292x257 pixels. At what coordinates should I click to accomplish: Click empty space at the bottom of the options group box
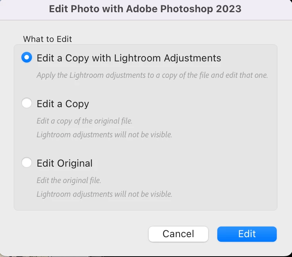pyautogui.click(x=145, y=204)
